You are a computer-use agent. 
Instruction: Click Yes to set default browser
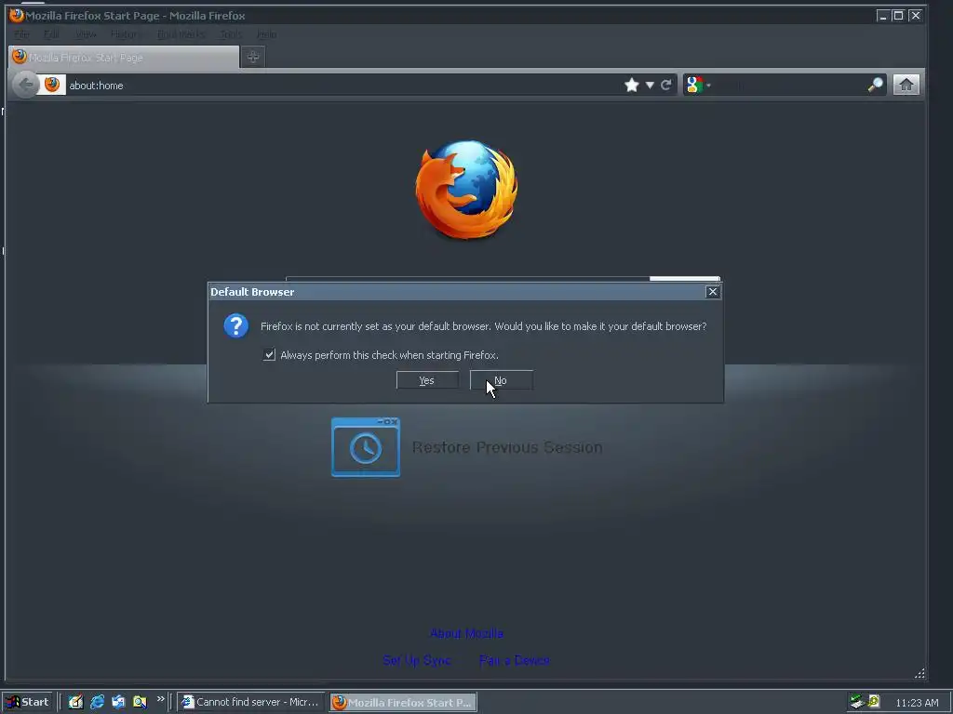(x=427, y=380)
